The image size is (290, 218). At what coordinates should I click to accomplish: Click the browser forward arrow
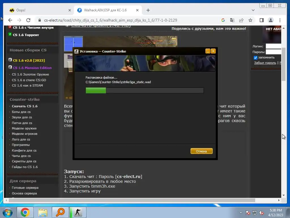tap(19, 20)
